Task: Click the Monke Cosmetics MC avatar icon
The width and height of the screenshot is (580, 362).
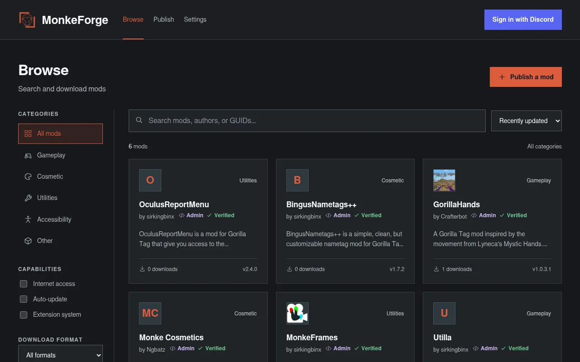Action: point(150,313)
